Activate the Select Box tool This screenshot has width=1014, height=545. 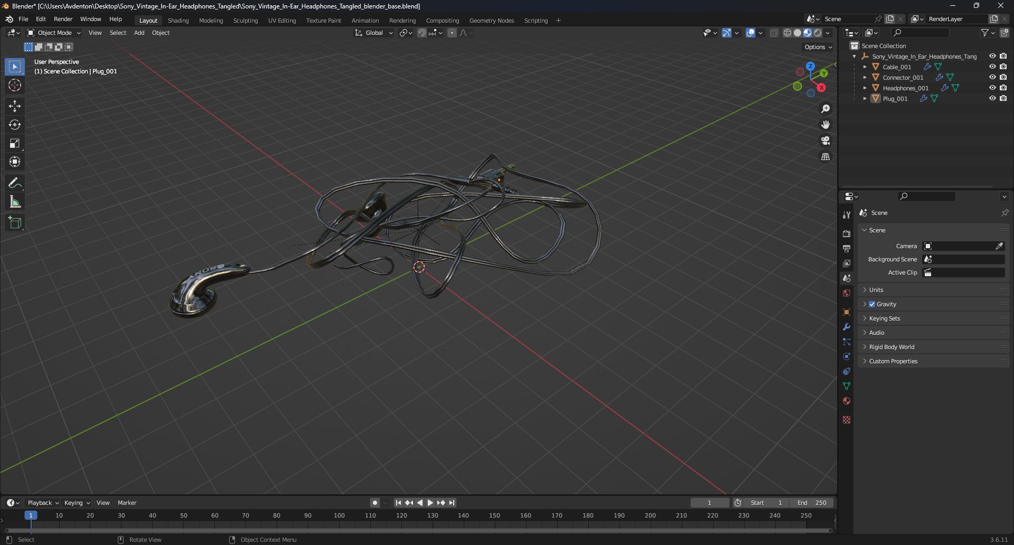click(x=15, y=67)
